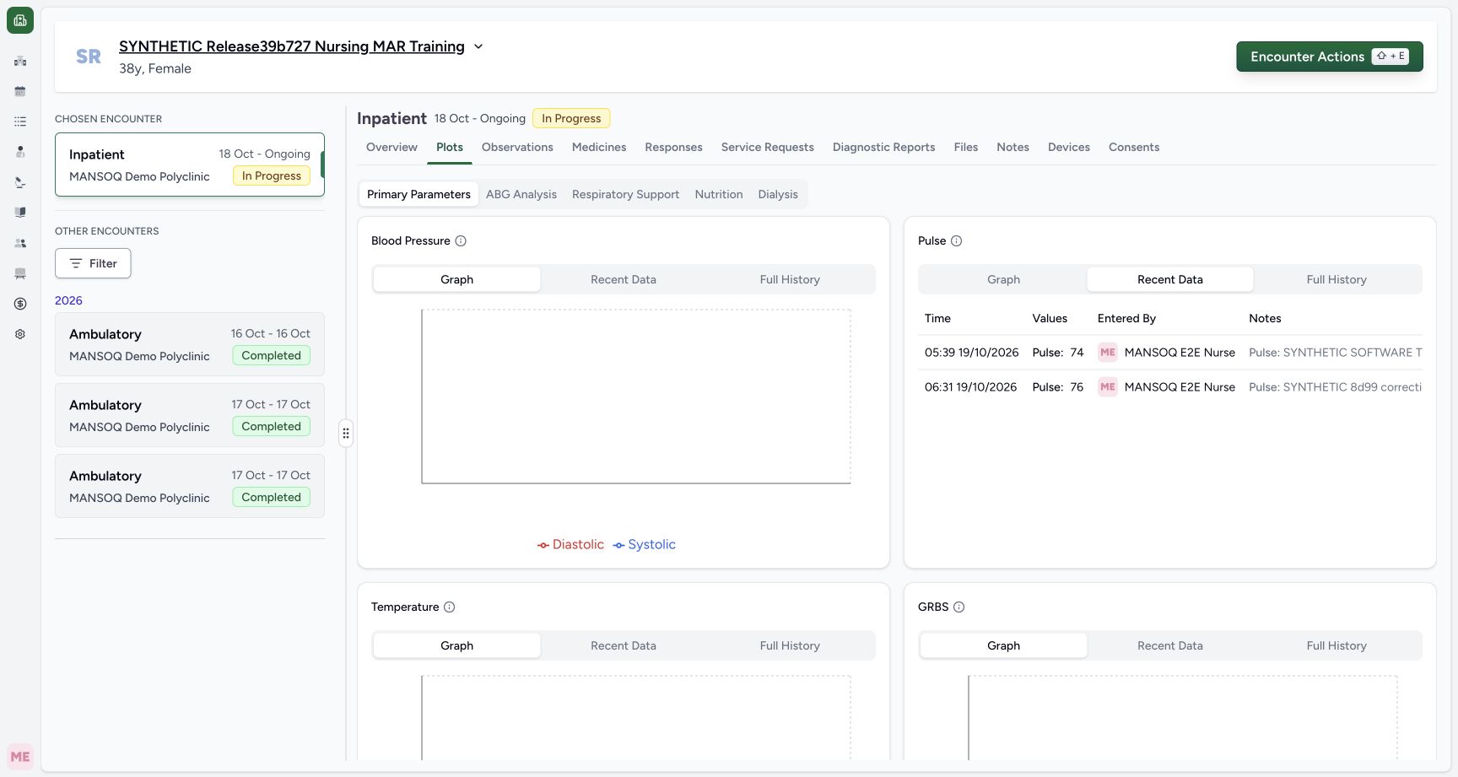Screen dimensions: 1458x777
Task: Click the SYNTHETIC Release39b727 patient name link
Action: pyautogui.click(x=292, y=46)
